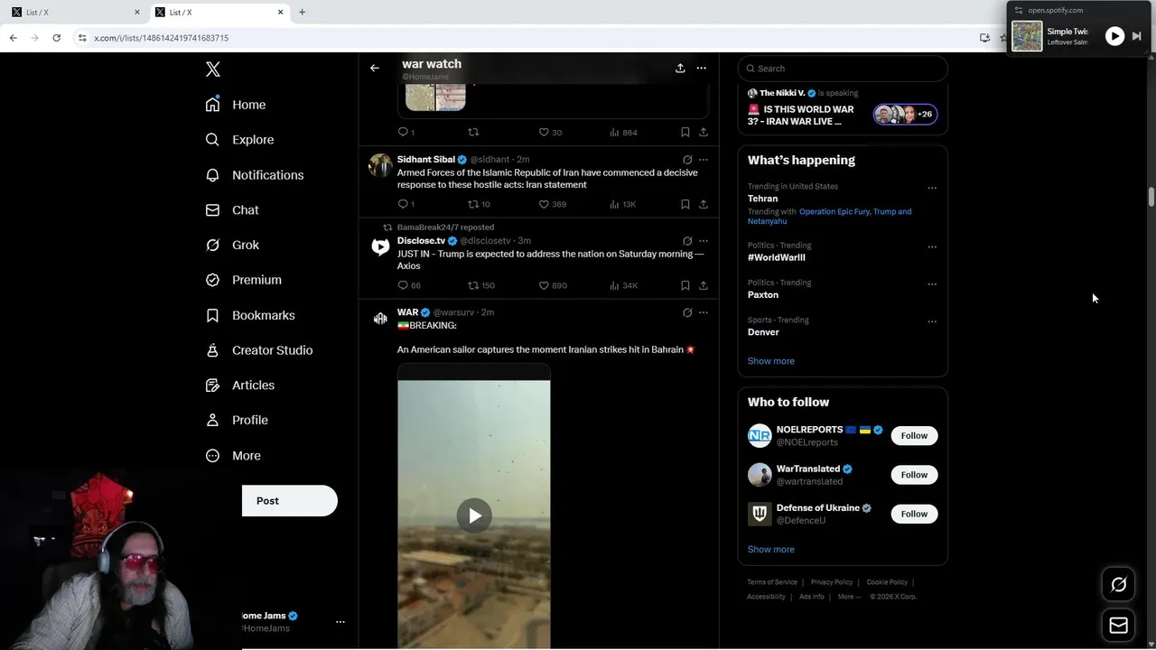Share the Disclose.tv post
Image resolution: width=1156 pixels, height=650 pixels.
(703, 285)
